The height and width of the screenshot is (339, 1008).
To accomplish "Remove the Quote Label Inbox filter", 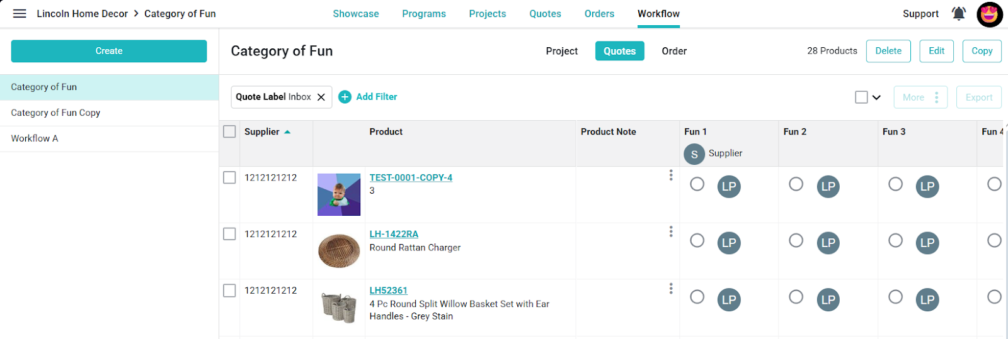I will (x=321, y=97).
